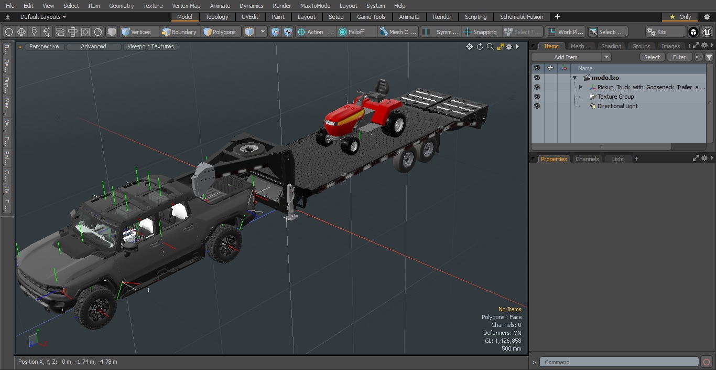Open the MaxToModo menu
Image resolution: width=716 pixels, height=370 pixels.
click(315, 6)
